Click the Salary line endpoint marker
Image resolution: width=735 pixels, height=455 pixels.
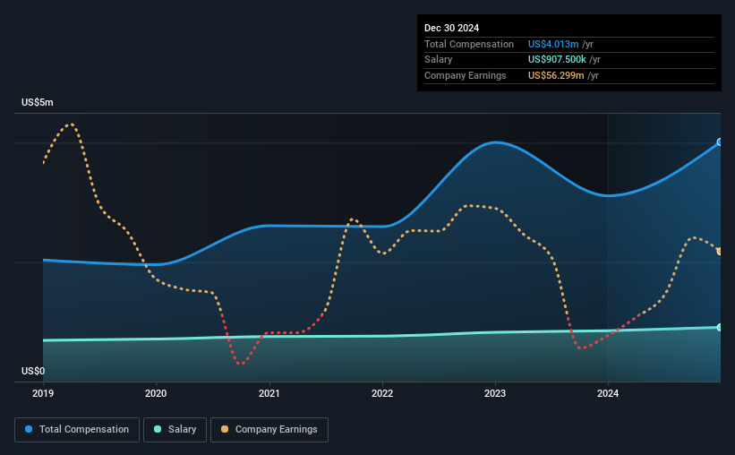[x=720, y=328]
